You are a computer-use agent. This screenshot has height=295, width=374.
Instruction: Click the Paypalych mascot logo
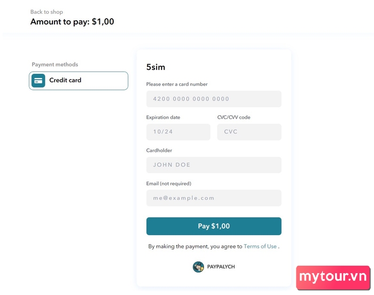pos(198,267)
